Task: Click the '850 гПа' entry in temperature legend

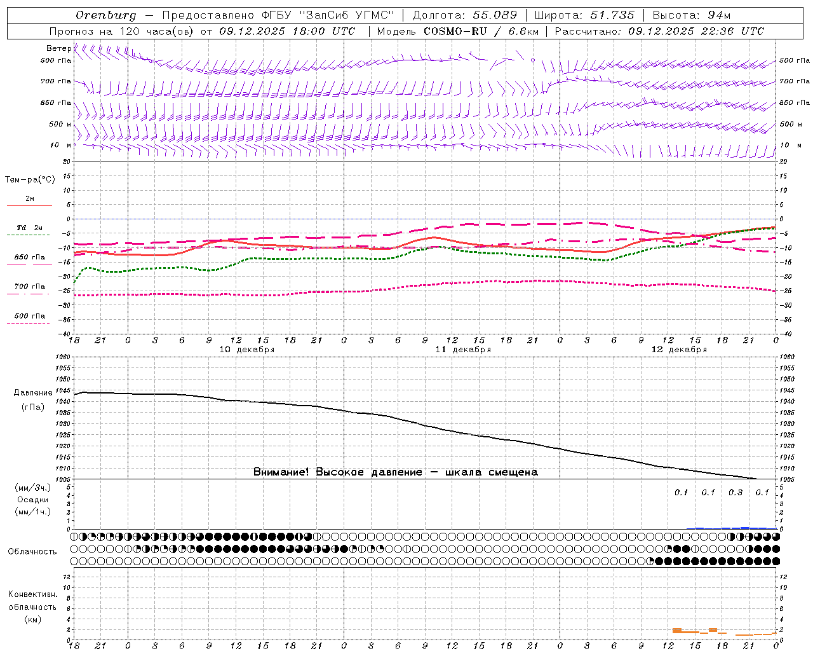Action: 30,257
